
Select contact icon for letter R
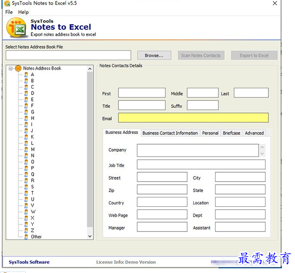(x=26, y=181)
